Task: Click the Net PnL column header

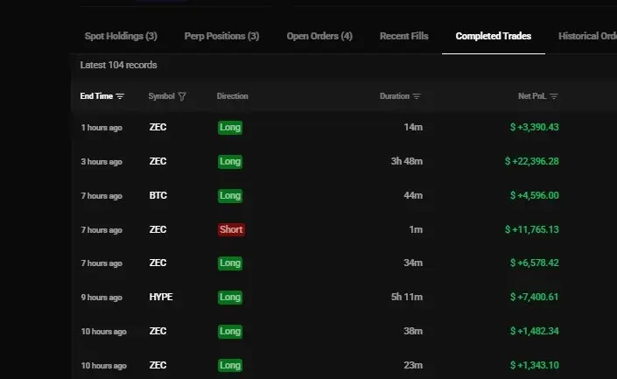Action: pos(532,96)
